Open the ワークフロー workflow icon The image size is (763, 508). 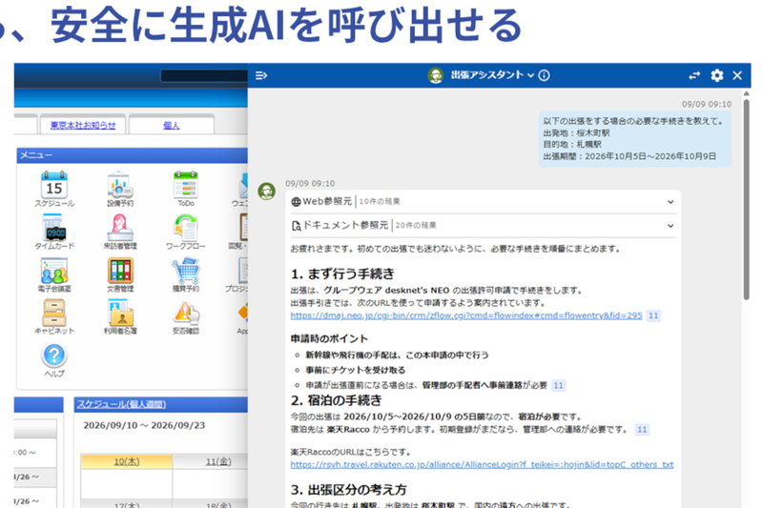(186, 228)
